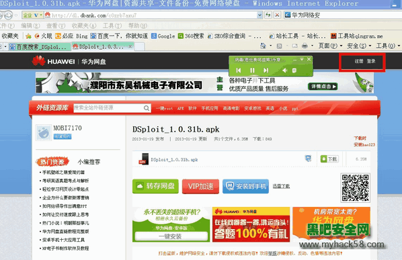The height and width of the screenshot is (260, 402).
Task: Click the add-to-favorites star icon
Action: [x=28, y=36]
